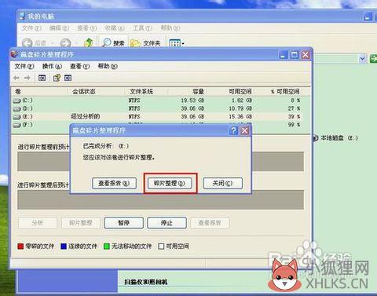Click the 停止 stop button
377x296 pixels.
point(167,223)
